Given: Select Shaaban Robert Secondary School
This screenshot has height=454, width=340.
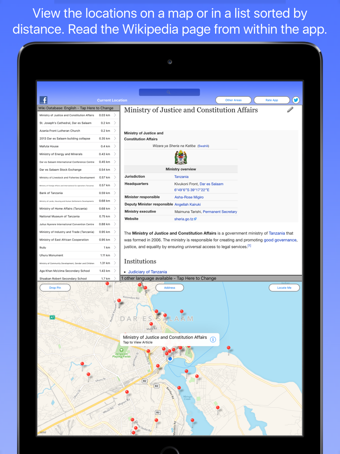Looking at the screenshot, I should 78,278.
